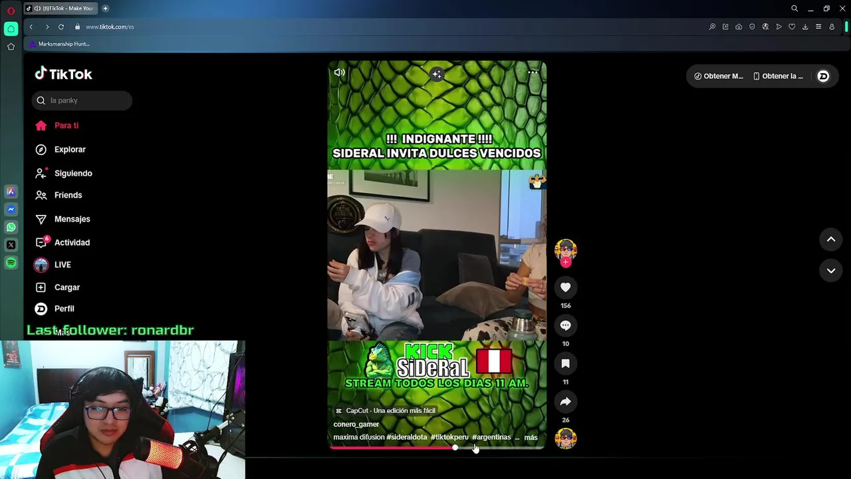Reload the TikTok page
This screenshot has width=851, height=479.
(61, 27)
